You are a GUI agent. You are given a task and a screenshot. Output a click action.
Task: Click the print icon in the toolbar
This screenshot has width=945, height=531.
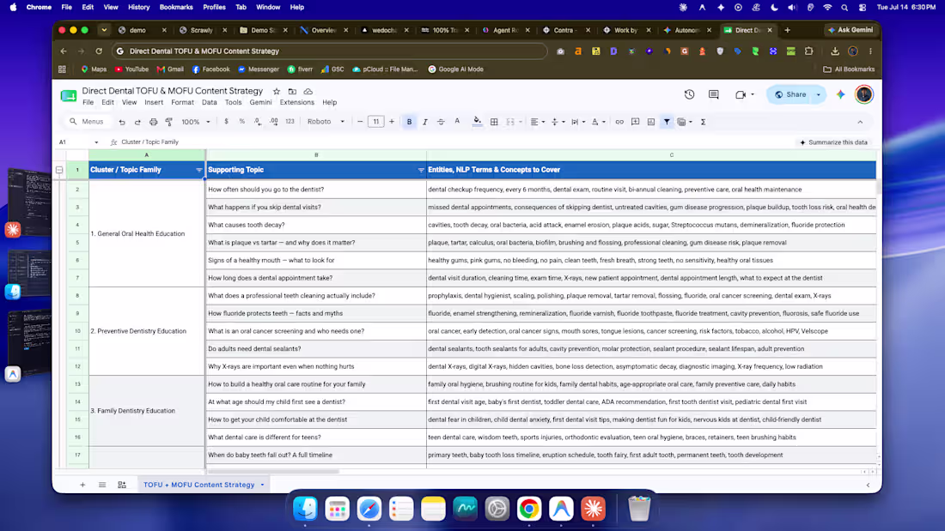(x=153, y=122)
